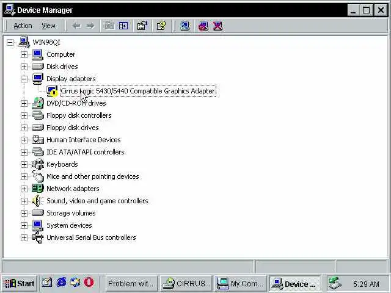391x293 pixels.
Task: Click the USB controllers icon
Action: pos(38,237)
